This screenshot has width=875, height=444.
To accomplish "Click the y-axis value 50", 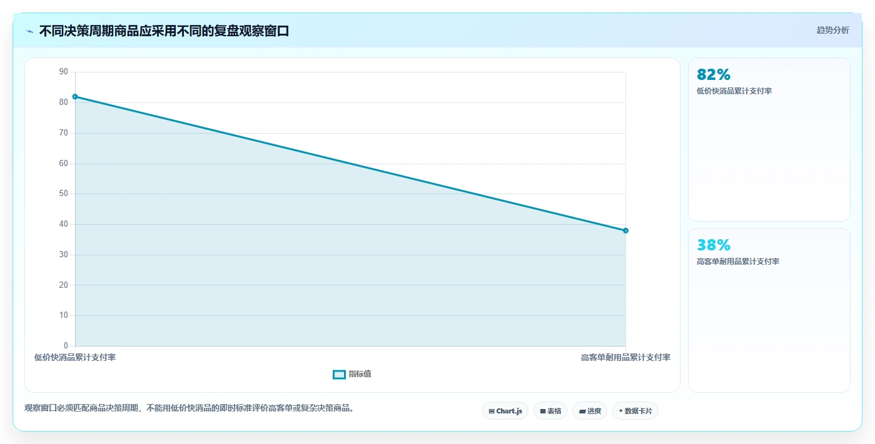I will coord(63,194).
